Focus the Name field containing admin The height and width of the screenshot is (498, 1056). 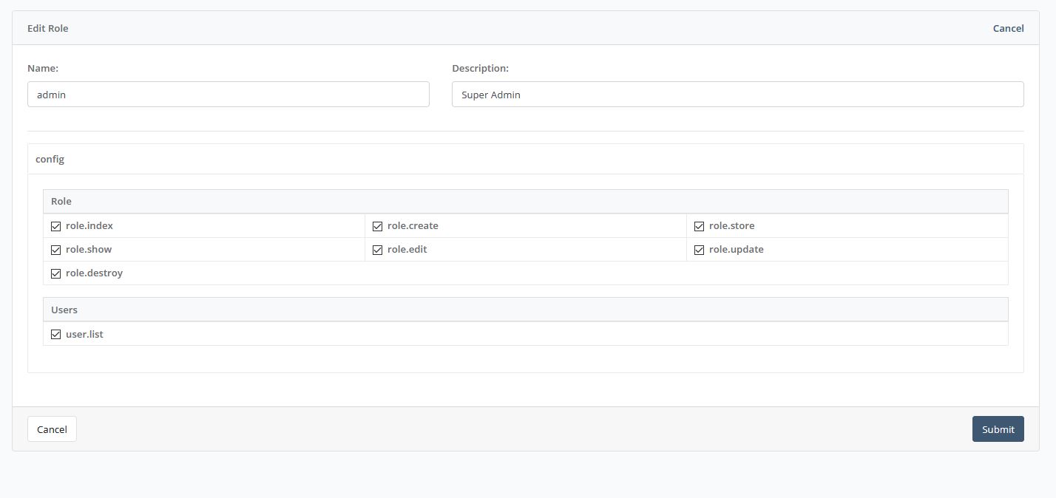click(228, 95)
